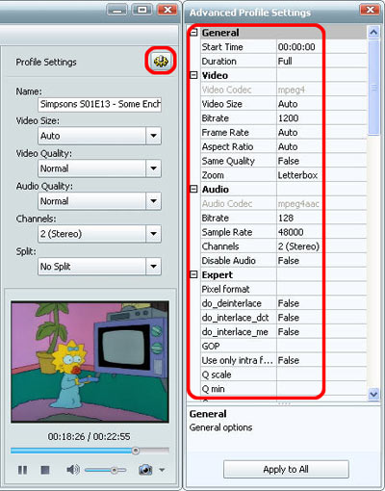Select the Pixel format row

click(x=284, y=289)
